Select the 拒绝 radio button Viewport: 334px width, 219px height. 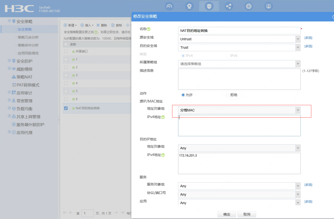pos(228,95)
